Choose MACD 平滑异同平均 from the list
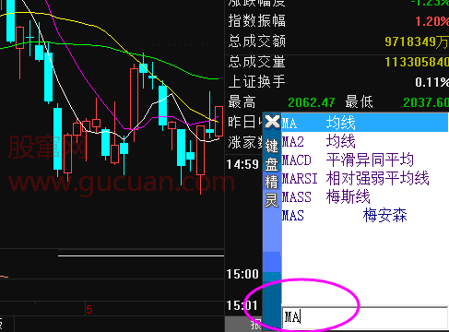The width and height of the screenshot is (449, 332). pos(364,160)
